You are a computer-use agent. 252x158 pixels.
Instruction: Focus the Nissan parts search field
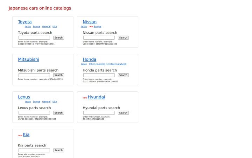click(99, 38)
